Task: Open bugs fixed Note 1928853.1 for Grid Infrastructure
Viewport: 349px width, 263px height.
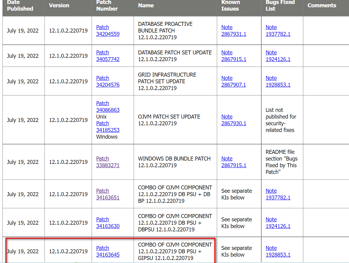Action: point(278,81)
